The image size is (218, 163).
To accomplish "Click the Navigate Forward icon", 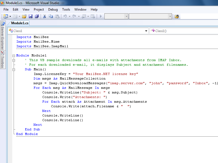I will click(93, 16).
